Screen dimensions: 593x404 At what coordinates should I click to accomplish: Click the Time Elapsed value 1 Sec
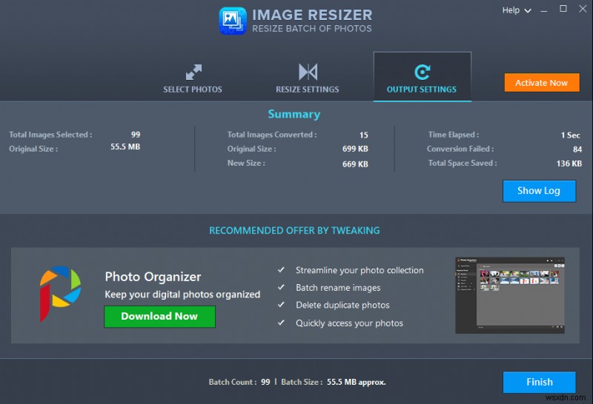(x=570, y=135)
